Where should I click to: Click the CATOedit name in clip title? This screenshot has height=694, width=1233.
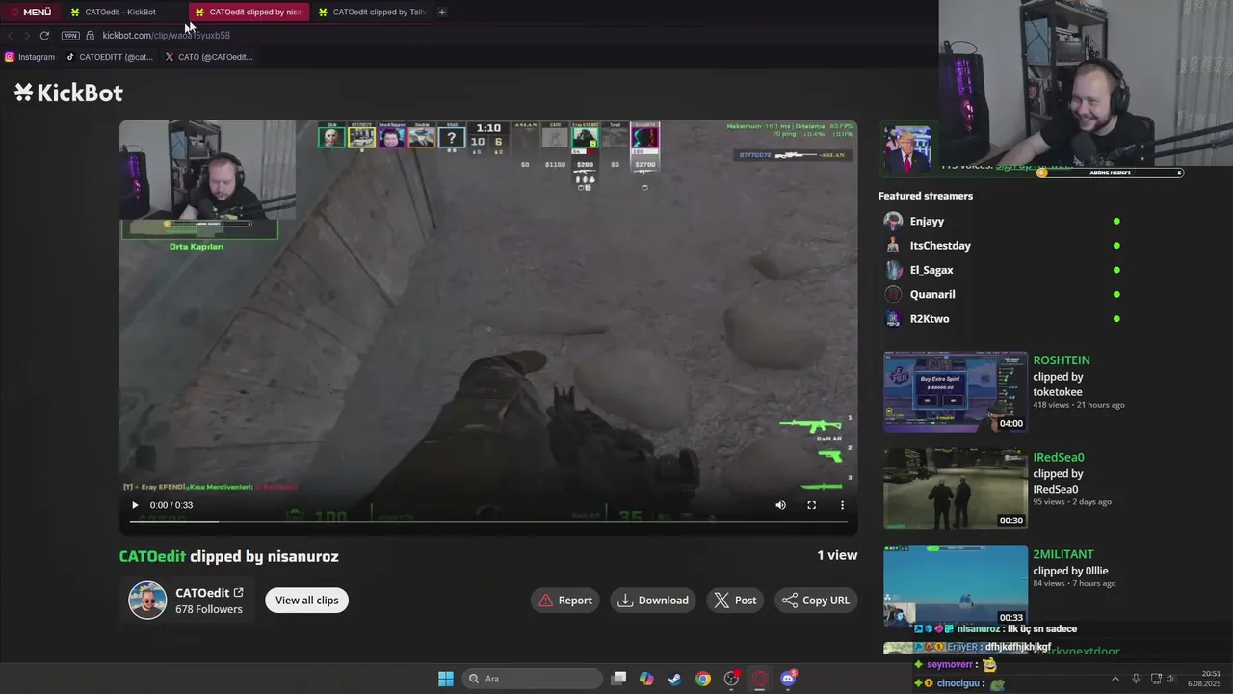[152, 556]
